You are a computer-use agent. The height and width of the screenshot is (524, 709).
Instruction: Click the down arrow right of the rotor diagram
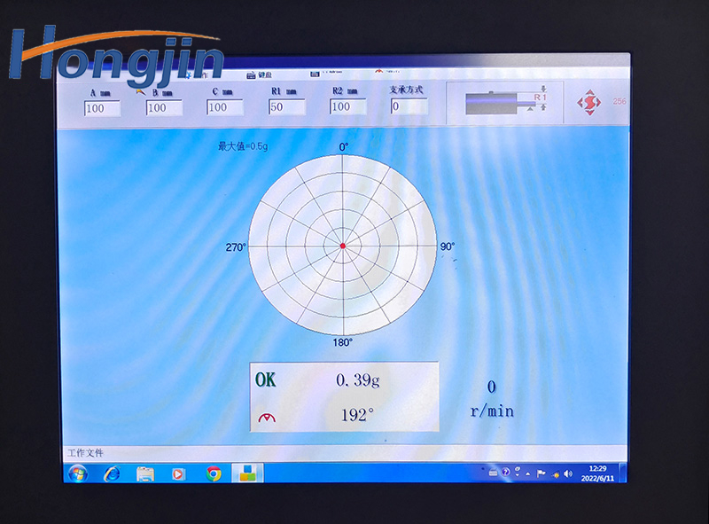pyautogui.click(x=543, y=107)
